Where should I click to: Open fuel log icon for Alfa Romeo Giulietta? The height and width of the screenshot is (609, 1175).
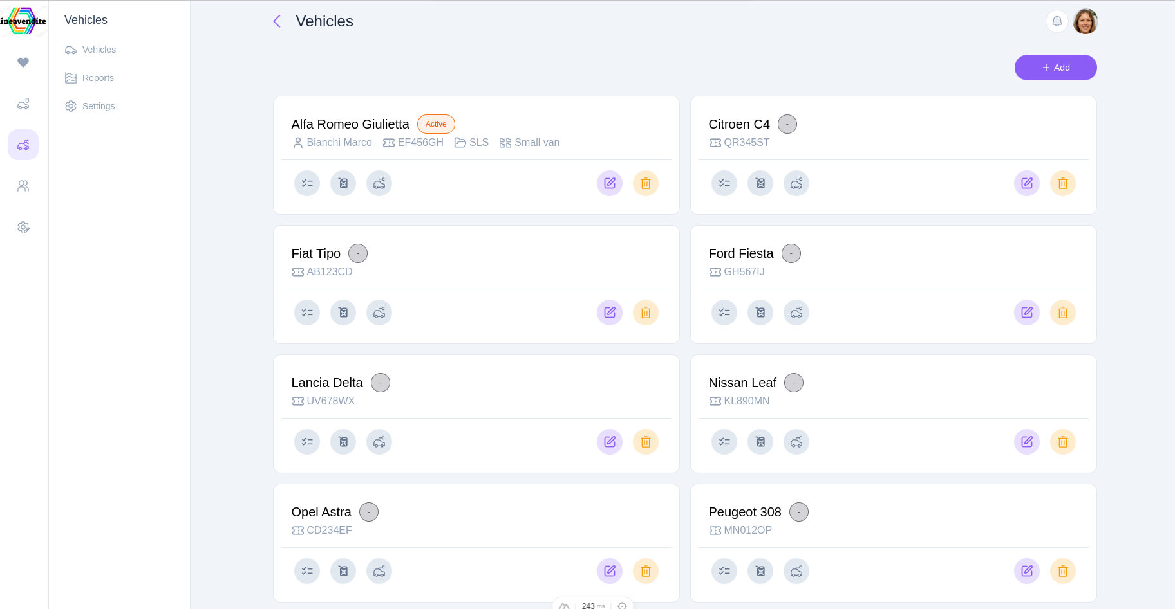343,183
